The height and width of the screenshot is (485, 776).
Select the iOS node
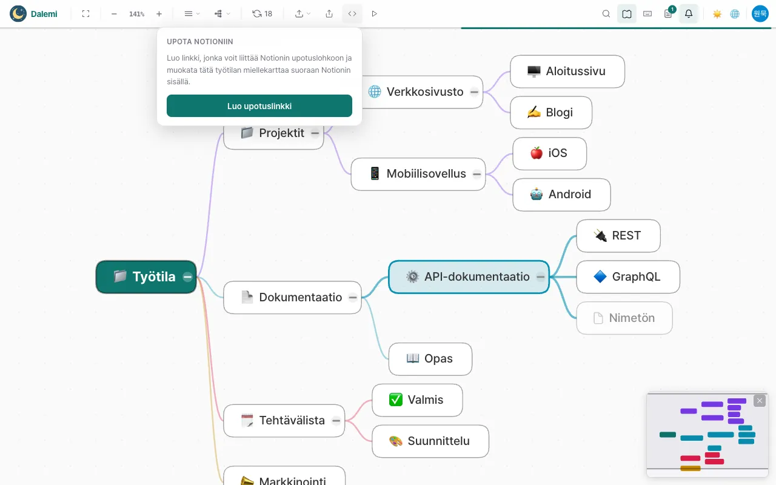point(550,153)
